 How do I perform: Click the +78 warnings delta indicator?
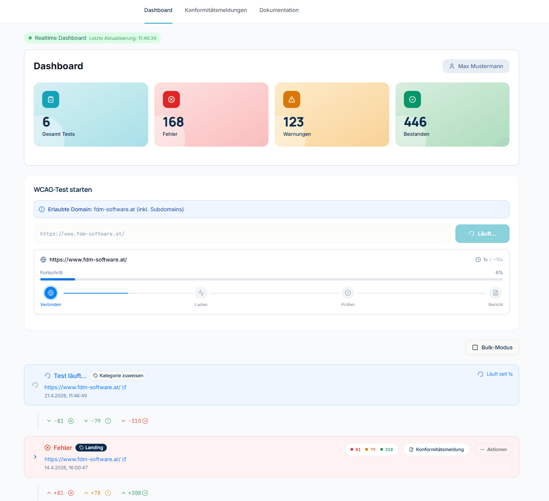click(x=97, y=493)
